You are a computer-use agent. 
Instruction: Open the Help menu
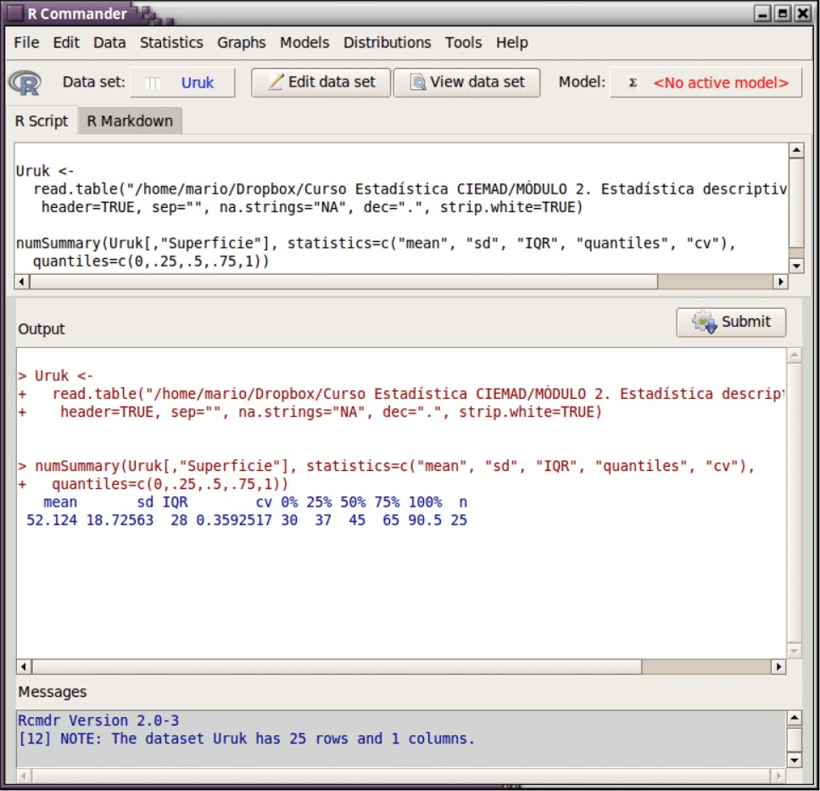click(512, 42)
